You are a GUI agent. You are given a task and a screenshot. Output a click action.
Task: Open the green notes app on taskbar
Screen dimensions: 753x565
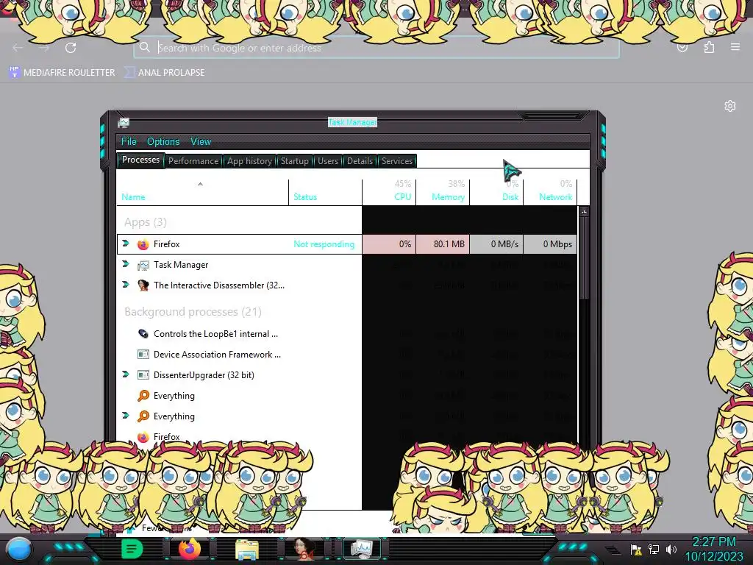click(132, 549)
